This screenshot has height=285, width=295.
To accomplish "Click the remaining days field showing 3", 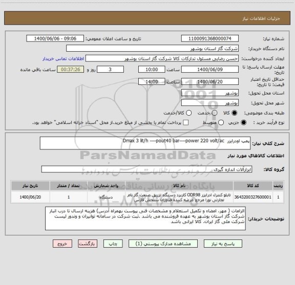I will (110, 70).
